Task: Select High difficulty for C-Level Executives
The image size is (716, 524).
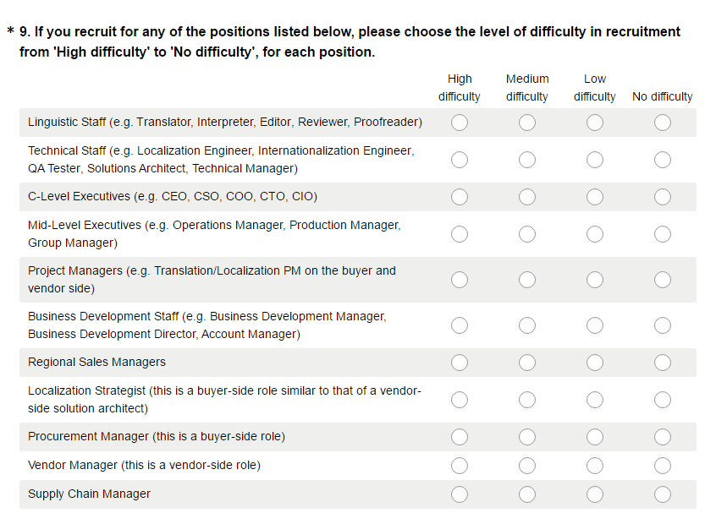Action: [460, 197]
